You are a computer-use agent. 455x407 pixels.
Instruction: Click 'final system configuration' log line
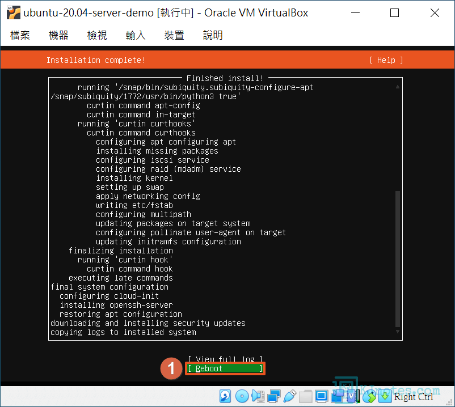pos(109,287)
